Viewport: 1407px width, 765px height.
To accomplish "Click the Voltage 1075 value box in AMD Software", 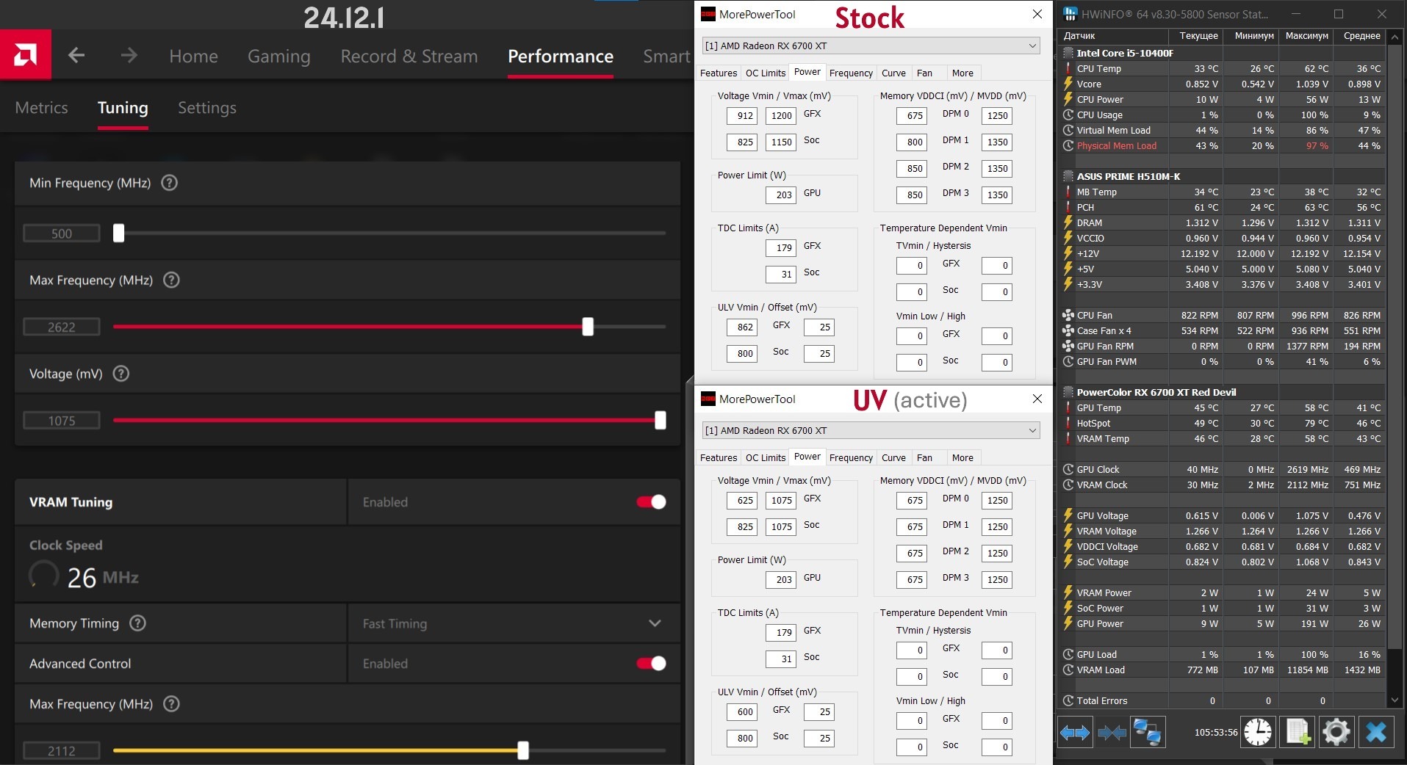I will click(x=62, y=421).
